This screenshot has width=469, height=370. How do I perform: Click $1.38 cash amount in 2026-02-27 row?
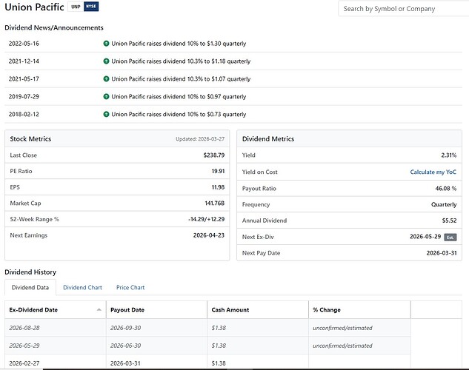point(219,363)
